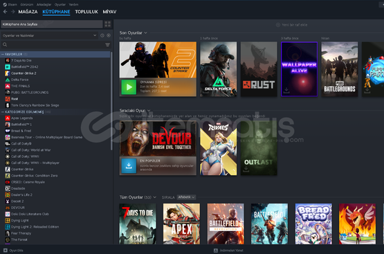
Task: Open the downloads manager icon at bottom
Action: [216, 251]
